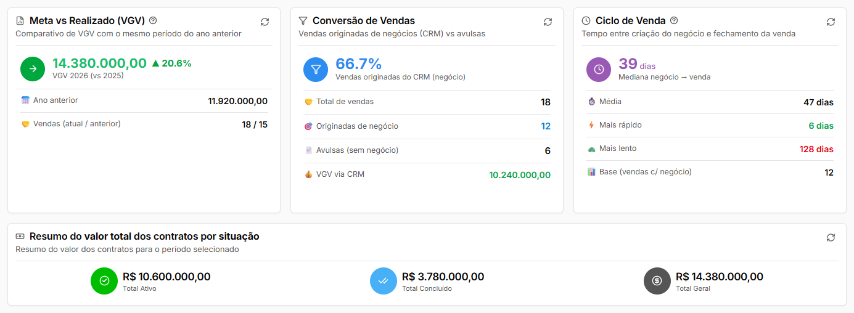Click the R$ 10.600.000,00 Total Ativo amount
This screenshot has width=854, height=313.
point(166,277)
